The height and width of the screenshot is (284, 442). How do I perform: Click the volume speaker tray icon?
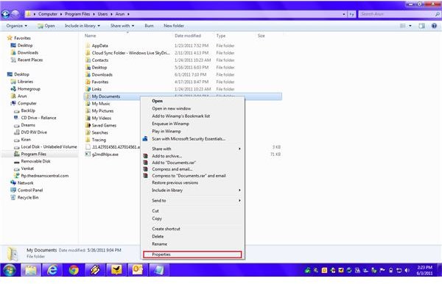(x=407, y=271)
